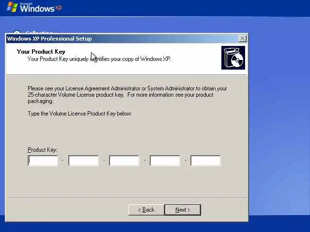
Task: Select the second Product Key field
Action: pos(83,160)
